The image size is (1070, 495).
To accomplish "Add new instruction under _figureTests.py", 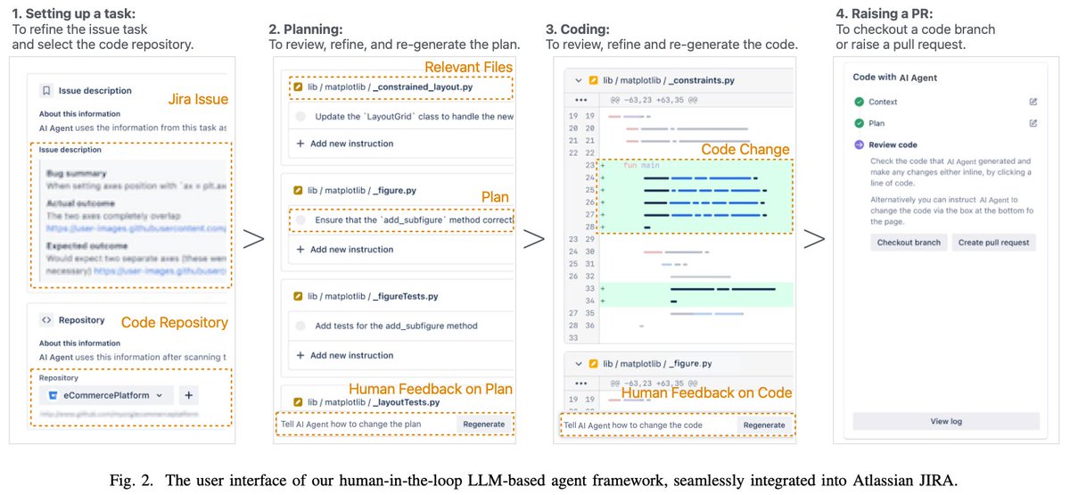I will point(344,355).
